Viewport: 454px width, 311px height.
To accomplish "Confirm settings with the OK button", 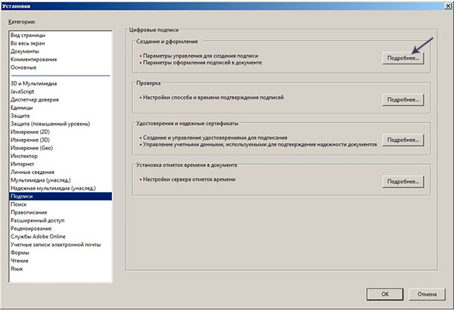I will click(385, 294).
